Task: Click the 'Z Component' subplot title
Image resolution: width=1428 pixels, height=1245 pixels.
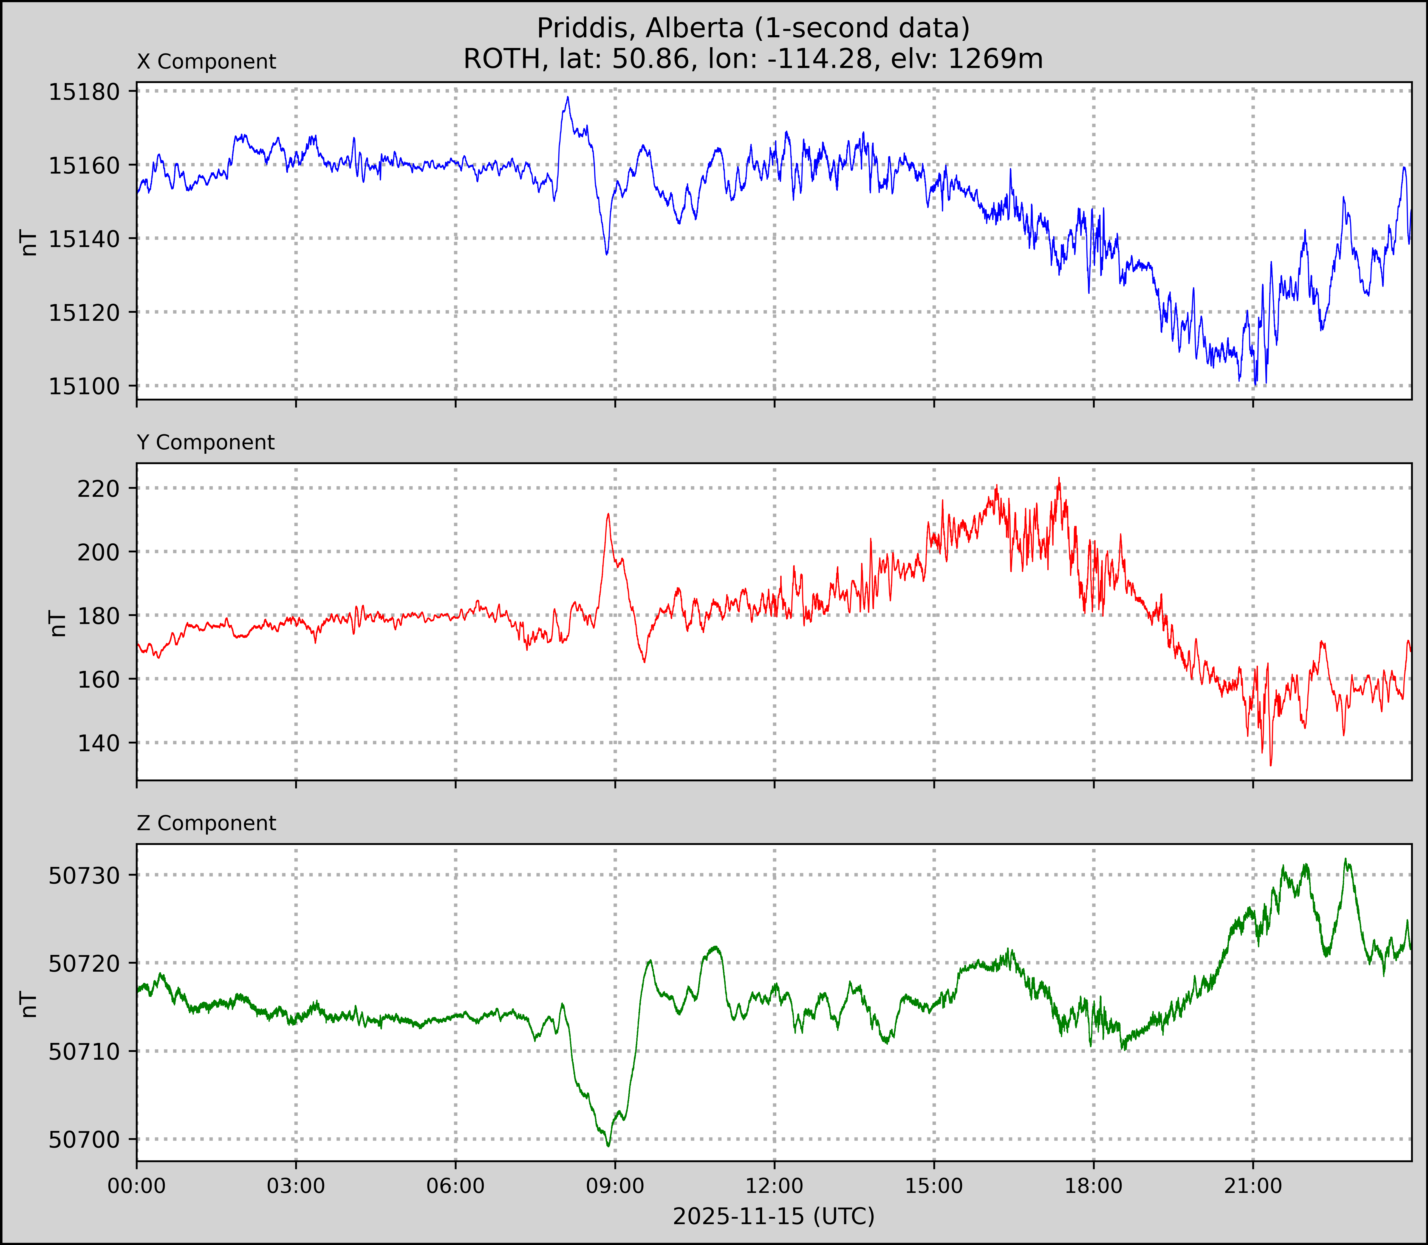Action: tap(207, 823)
